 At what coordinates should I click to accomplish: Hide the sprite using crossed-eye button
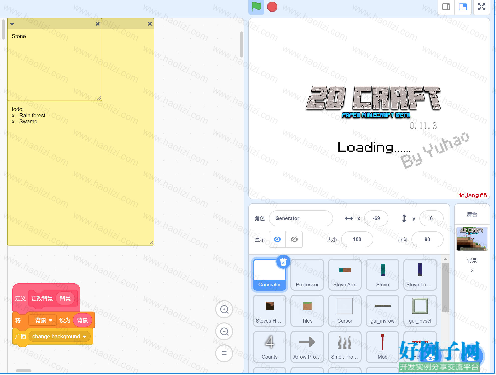(294, 240)
